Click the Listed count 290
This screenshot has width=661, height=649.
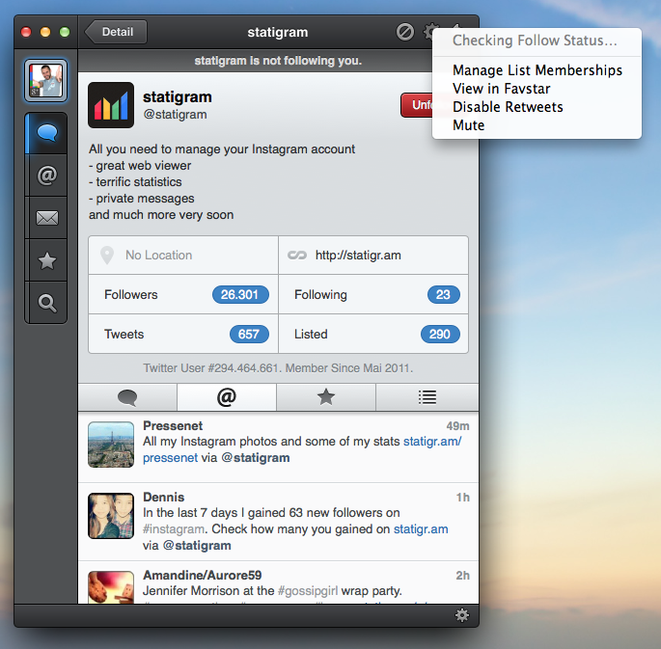tap(440, 334)
